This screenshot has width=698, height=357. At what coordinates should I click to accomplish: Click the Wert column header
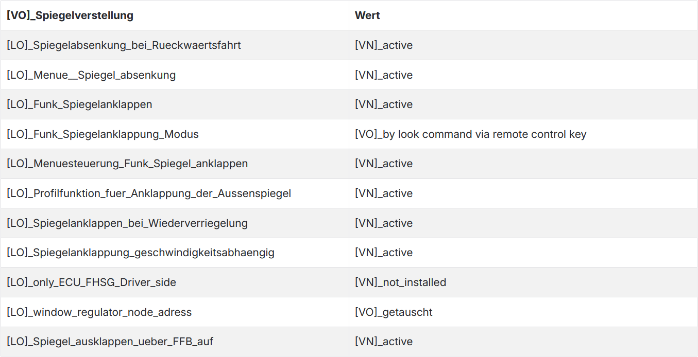point(367,15)
